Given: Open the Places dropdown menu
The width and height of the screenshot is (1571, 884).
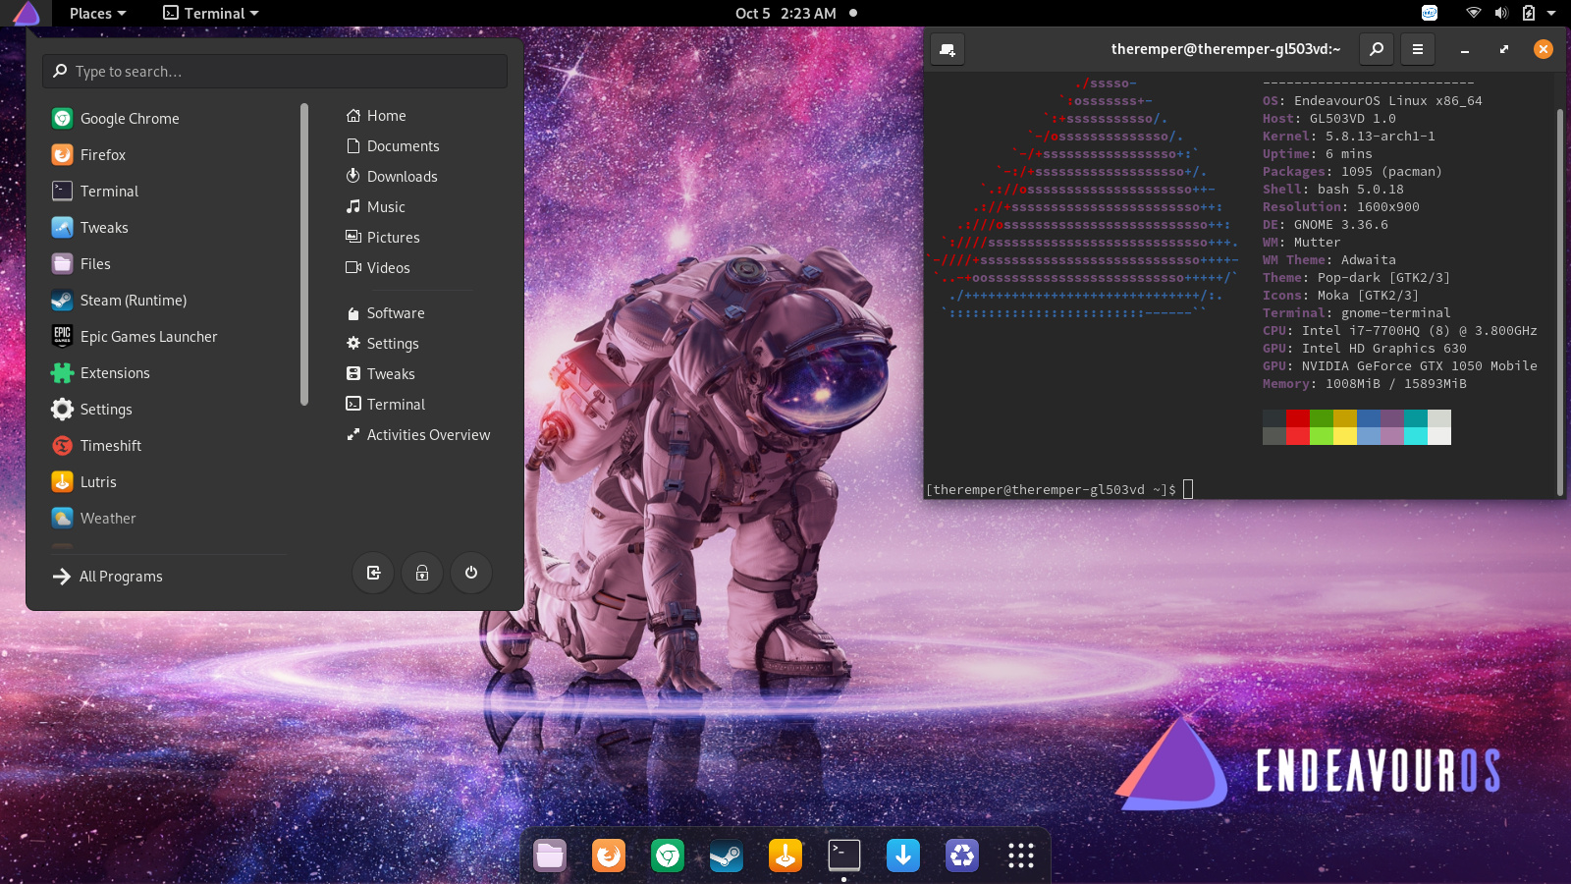Looking at the screenshot, I should (97, 13).
